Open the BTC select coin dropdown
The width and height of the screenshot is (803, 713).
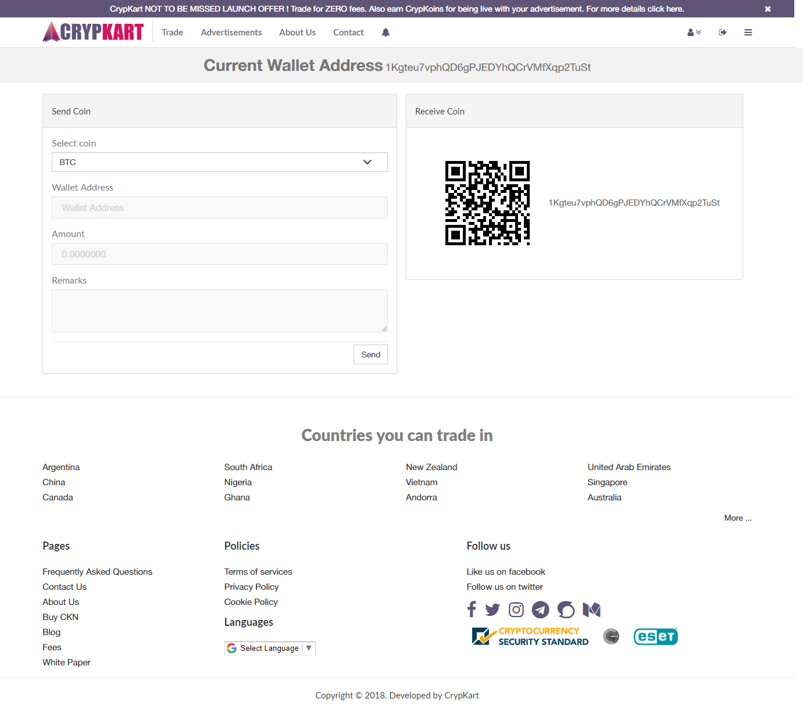click(220, 162)
